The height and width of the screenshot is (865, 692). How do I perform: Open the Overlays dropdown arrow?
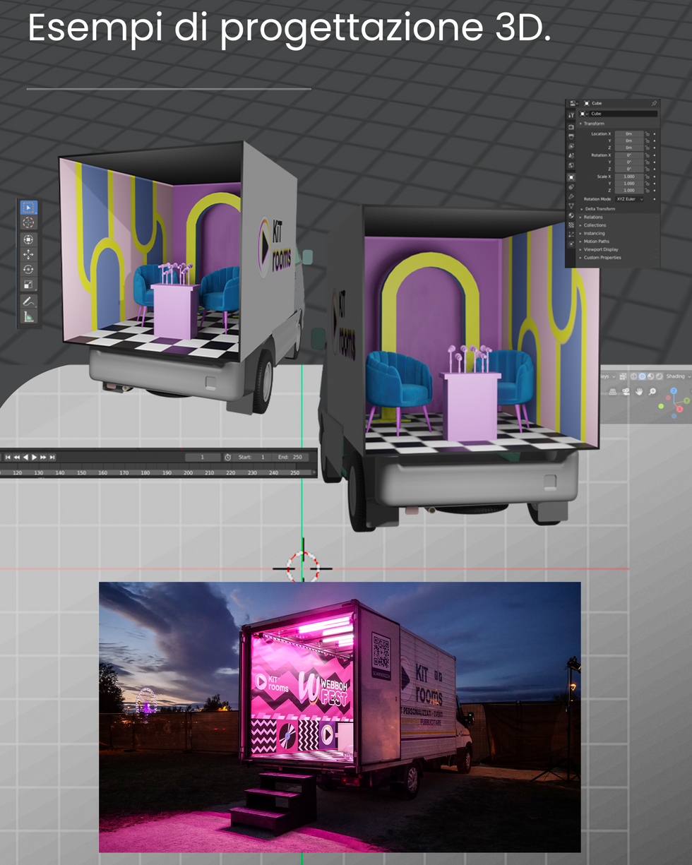point(614,376)
